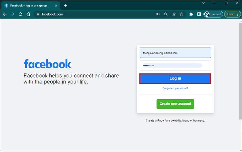242x152 pixels.
Task: Open a new tab with the plus button
Action: pos(65,5)
